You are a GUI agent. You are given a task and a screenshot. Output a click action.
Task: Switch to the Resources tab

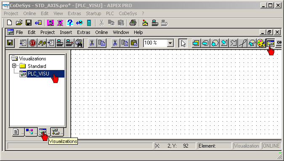point(57,132)
